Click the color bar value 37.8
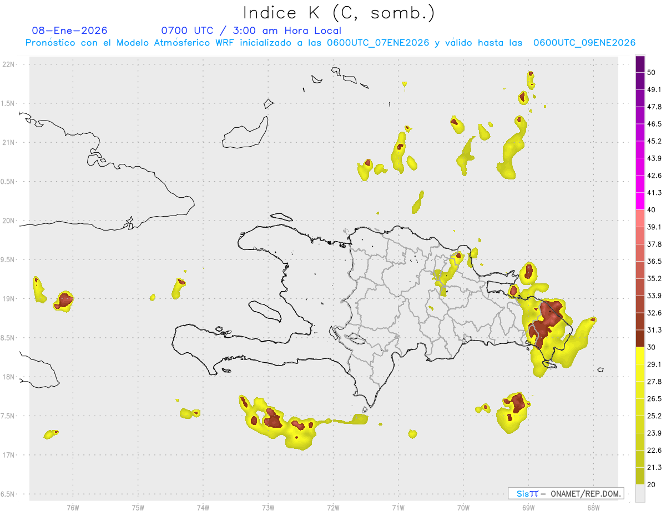This screenshot has width=666, height=515. pos(654,244)
